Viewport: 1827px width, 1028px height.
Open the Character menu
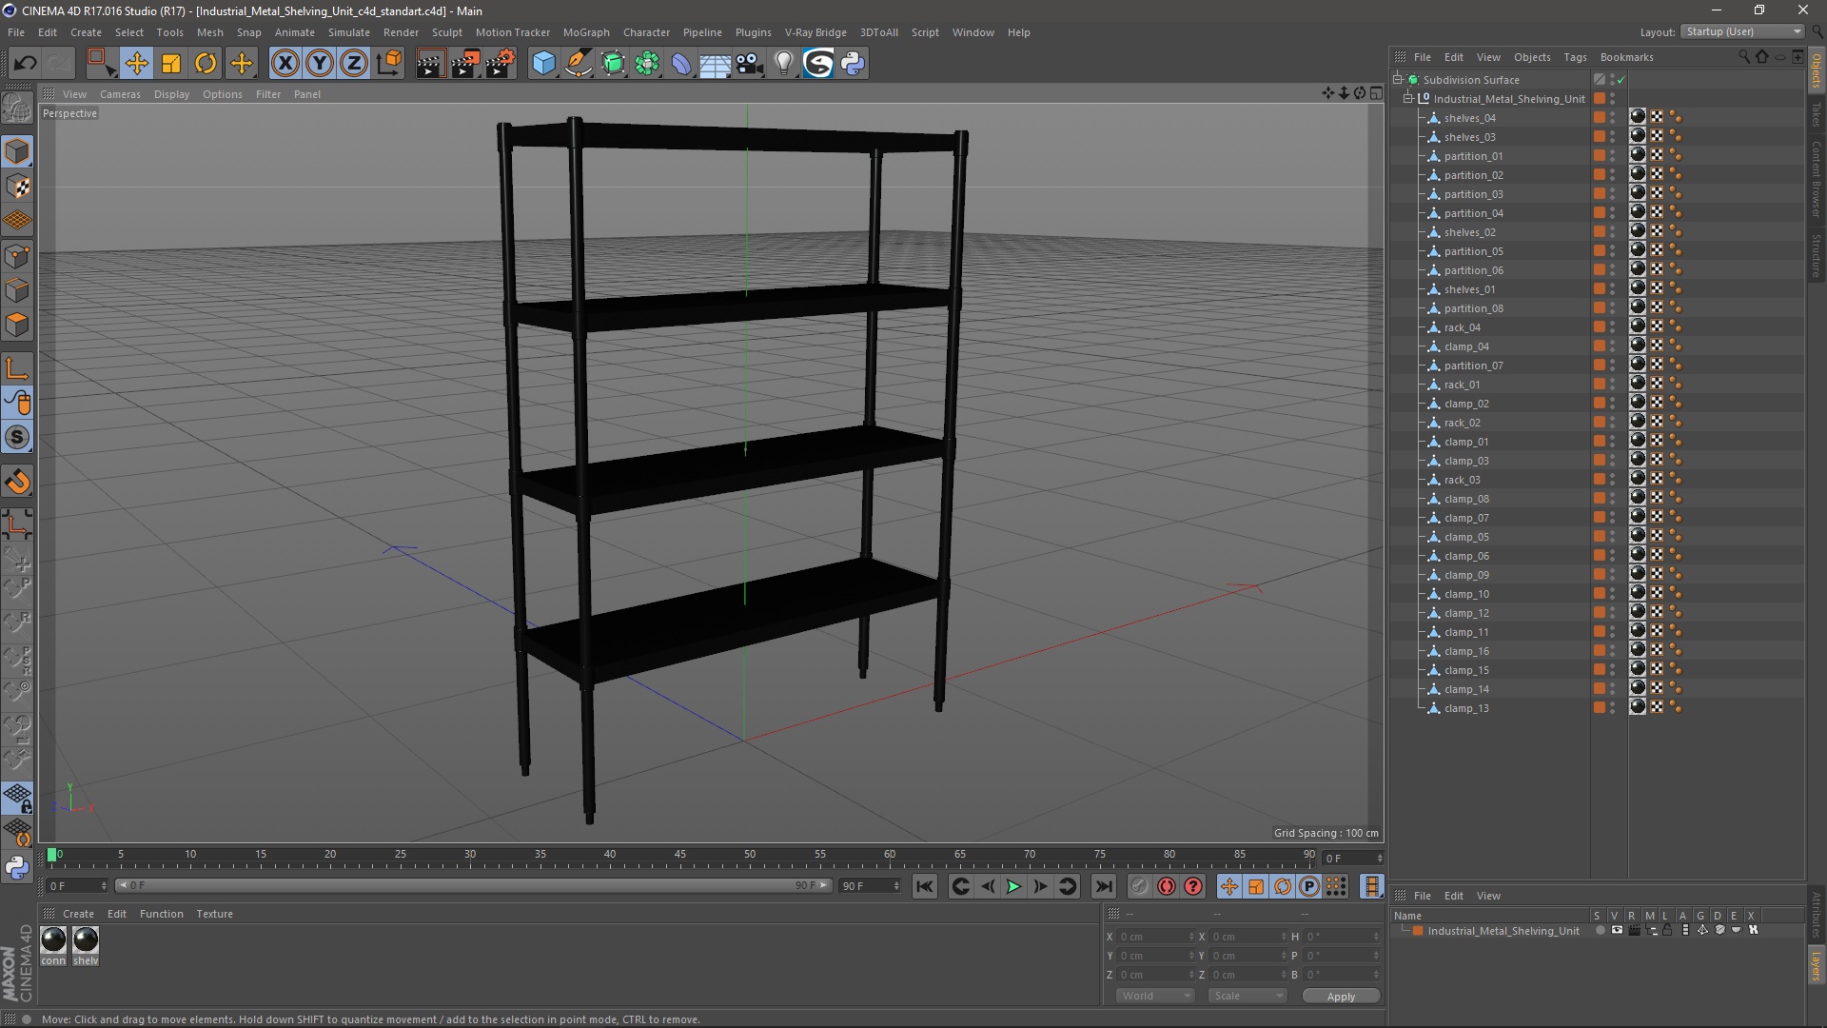tap(646, 32)
